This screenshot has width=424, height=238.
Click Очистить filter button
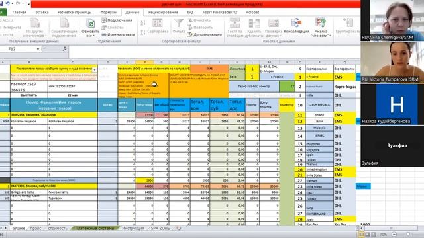[x=199, y=20]
